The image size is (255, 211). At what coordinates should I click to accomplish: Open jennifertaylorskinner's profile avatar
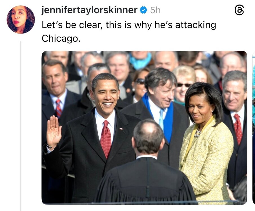(x=21, y=19)
